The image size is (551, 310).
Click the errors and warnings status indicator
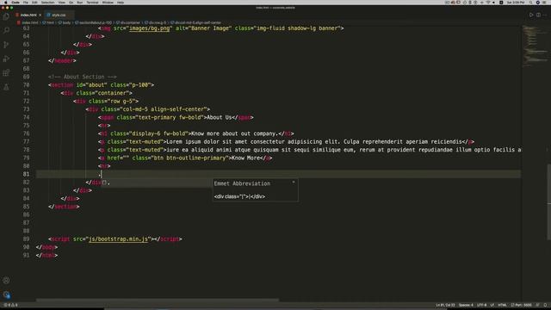tap(10, 305)
